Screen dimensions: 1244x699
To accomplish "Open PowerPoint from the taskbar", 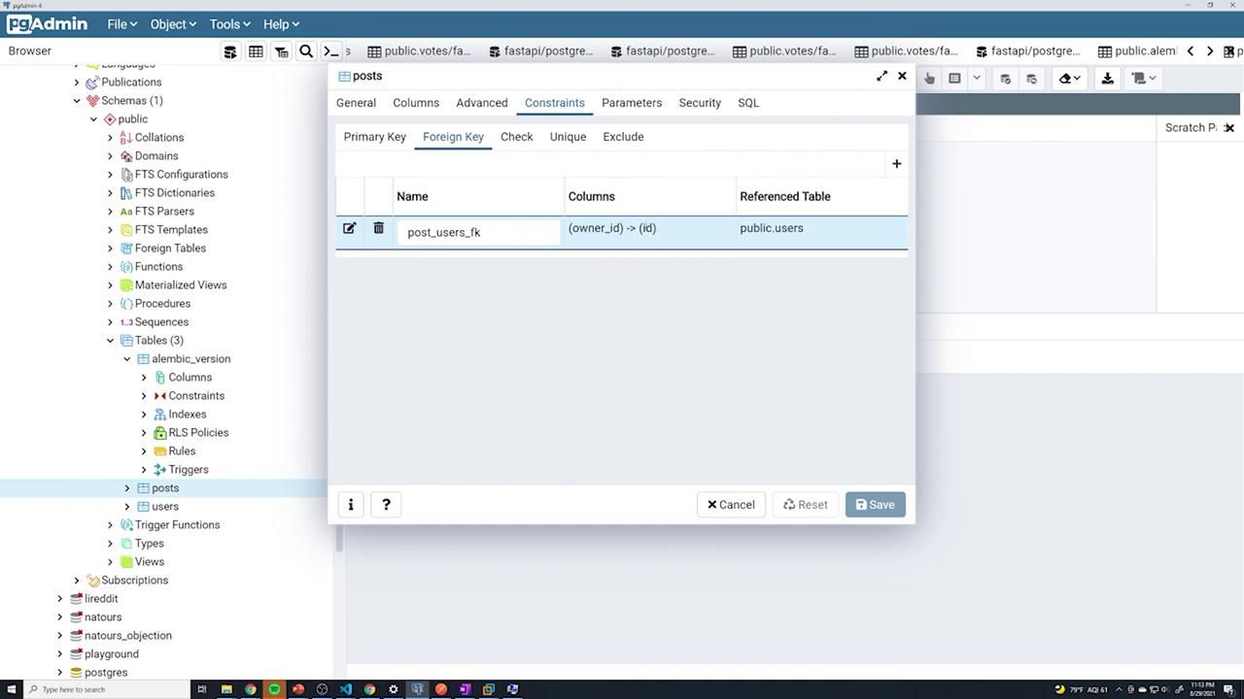I will (298, 689).
